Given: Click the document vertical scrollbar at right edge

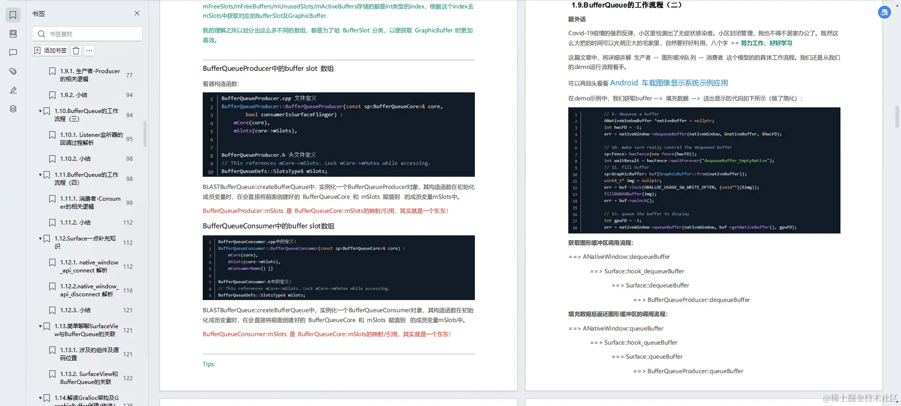Looking at the screenshot, I should point(897,116).
